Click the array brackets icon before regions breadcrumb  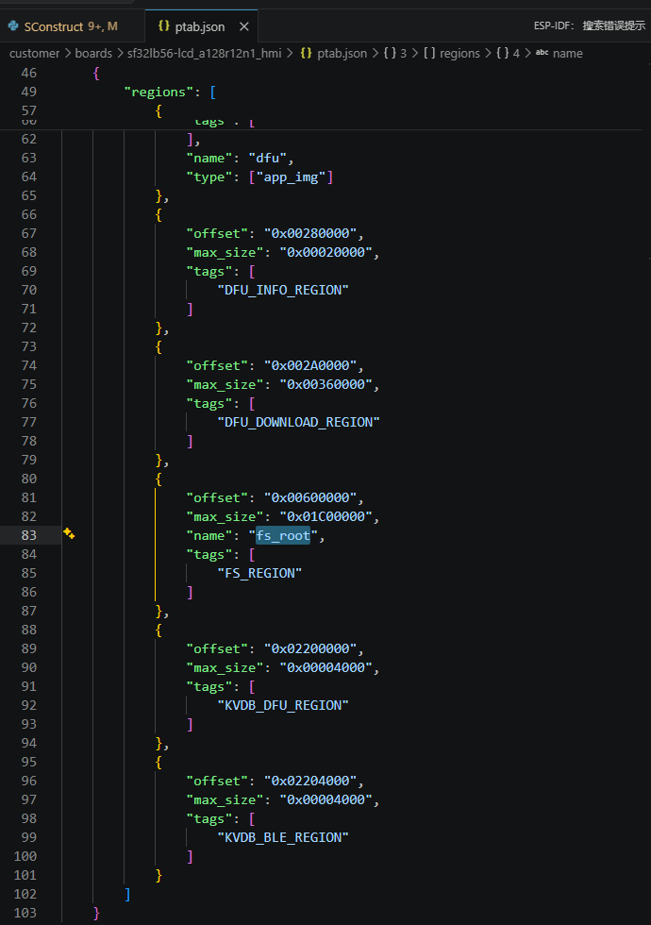[429, 54]
